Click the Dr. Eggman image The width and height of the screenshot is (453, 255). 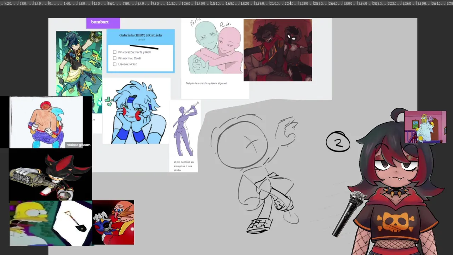(113, 222)
